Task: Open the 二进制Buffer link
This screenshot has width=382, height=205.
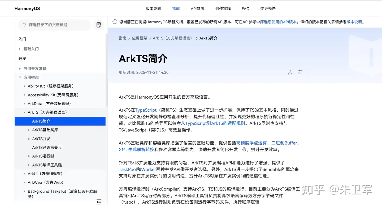Action: [x=284, y=143]
